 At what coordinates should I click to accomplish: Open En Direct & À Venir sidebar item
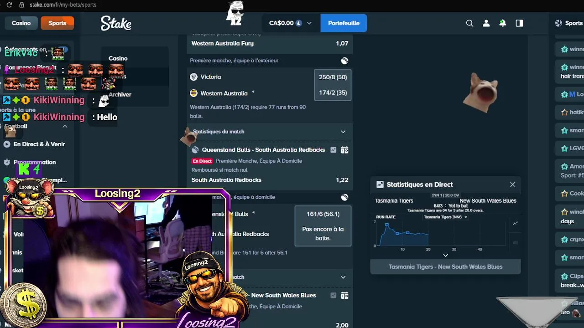pos(39,144)
